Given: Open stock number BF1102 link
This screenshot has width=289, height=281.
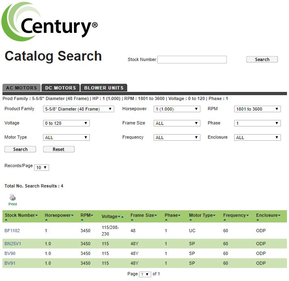Looking at the screenshot, I should pyautogui.click(x=12, y=231).
